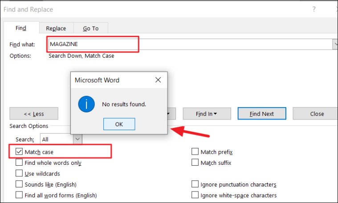Check Find all word forms (English)

pos(19,195)
